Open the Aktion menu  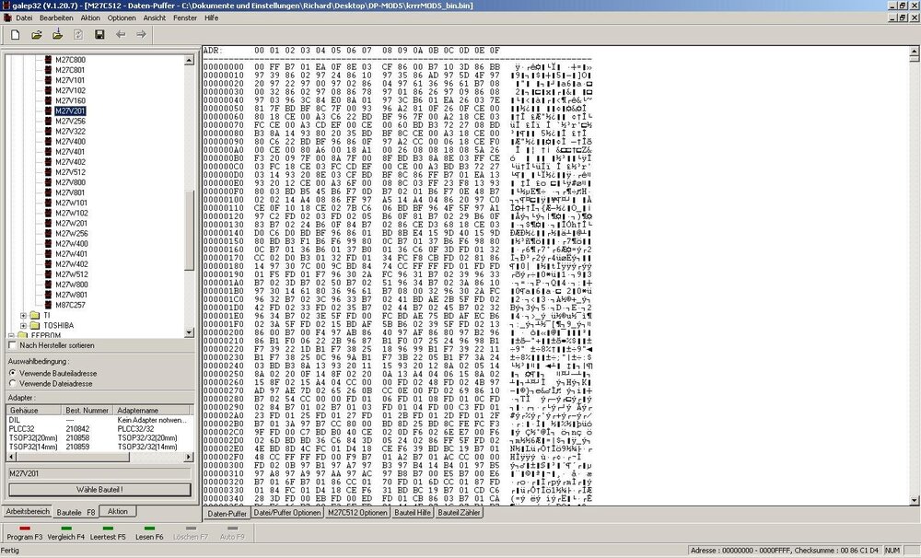pos(90,18)
